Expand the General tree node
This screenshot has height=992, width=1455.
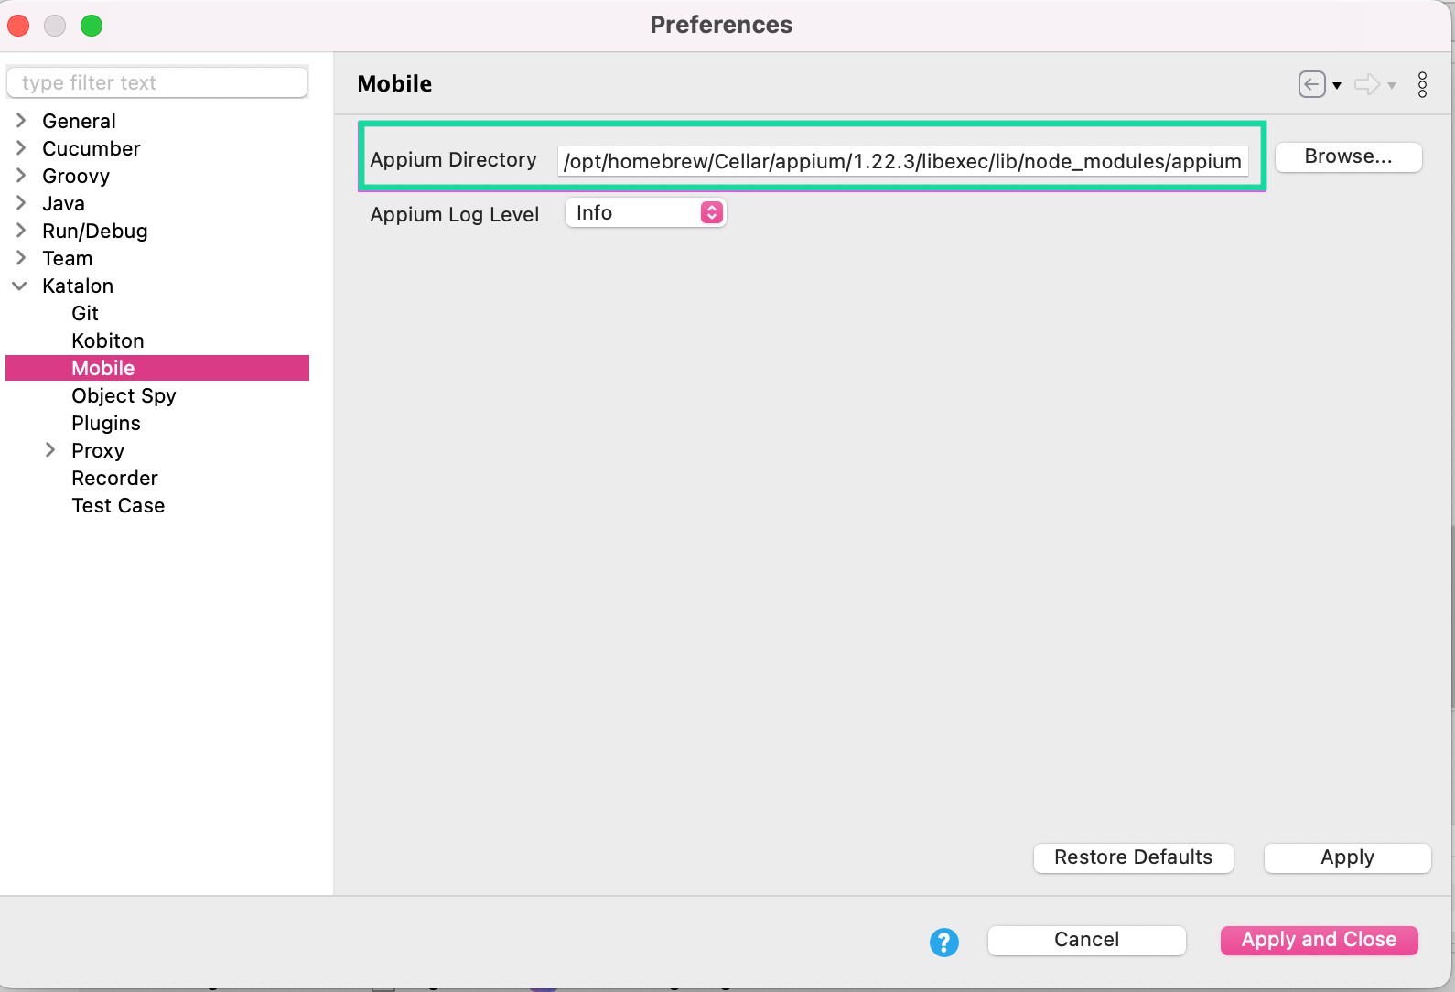click(x=21, y=121)
